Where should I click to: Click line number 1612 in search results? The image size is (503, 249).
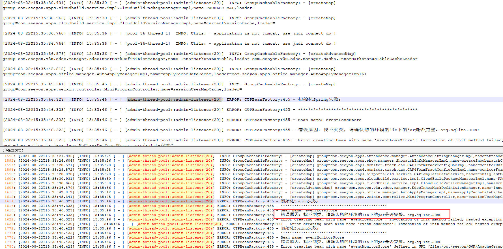click(9, 197)
